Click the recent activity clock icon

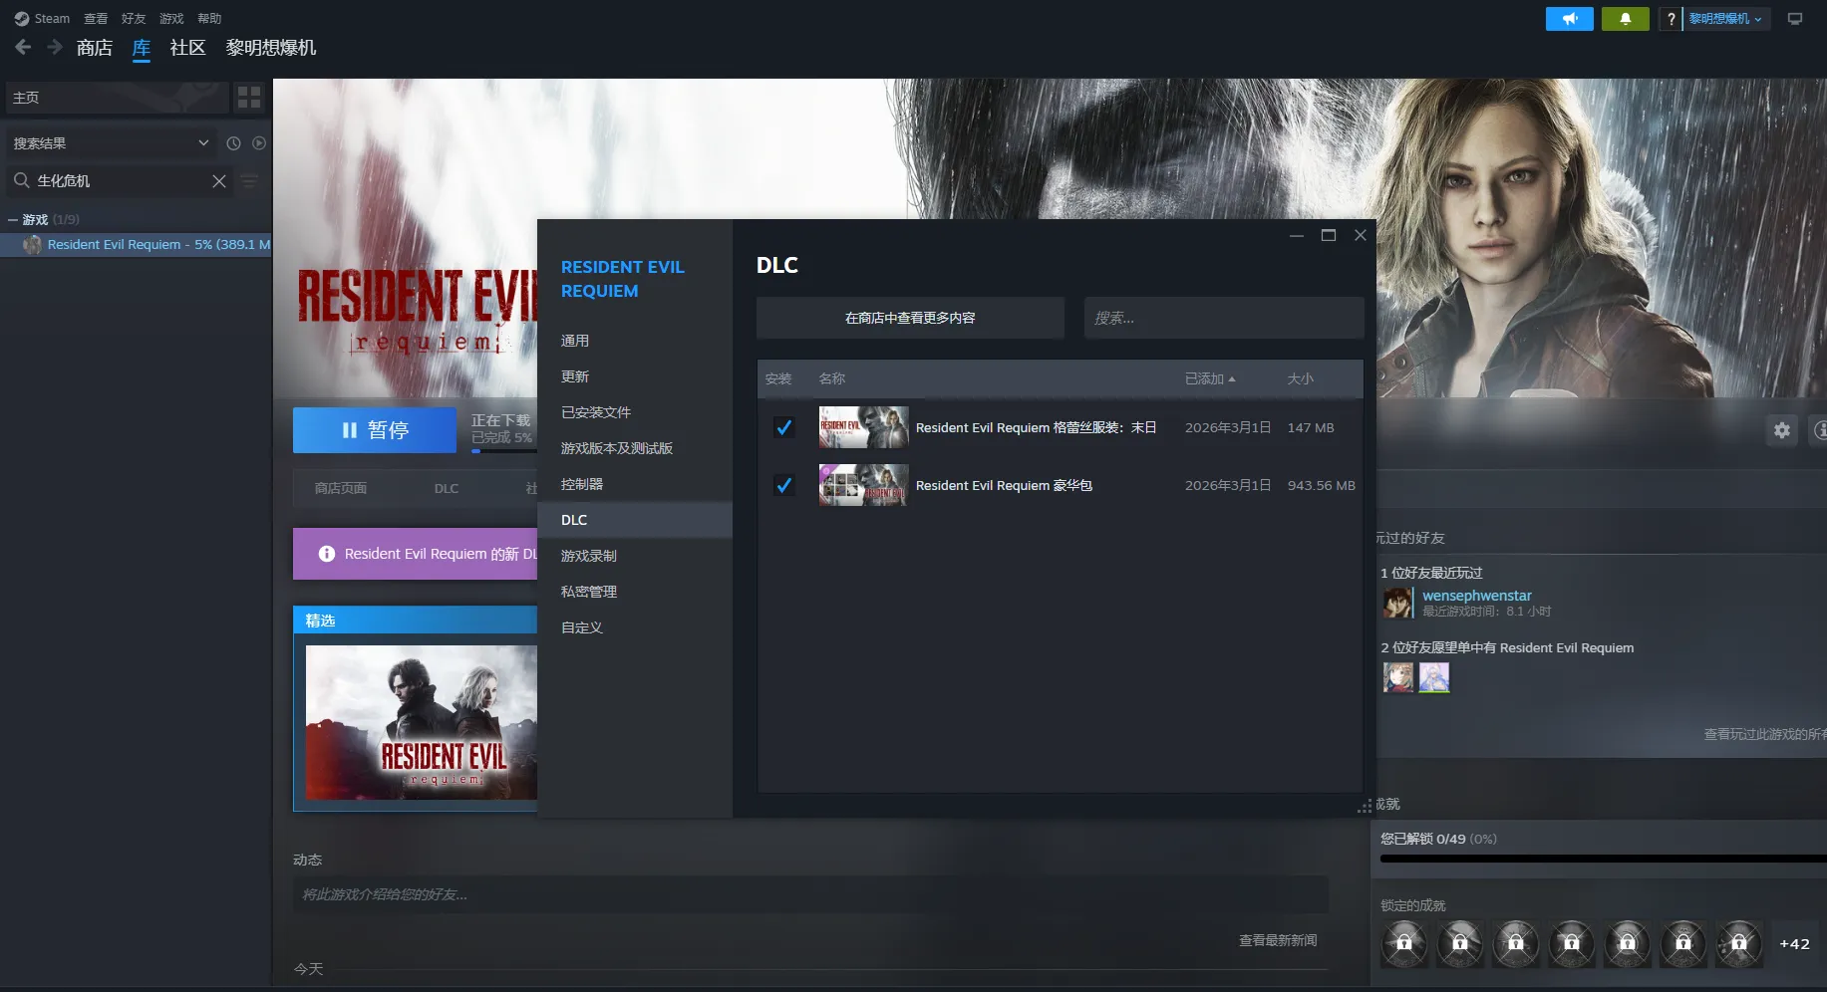233,143
